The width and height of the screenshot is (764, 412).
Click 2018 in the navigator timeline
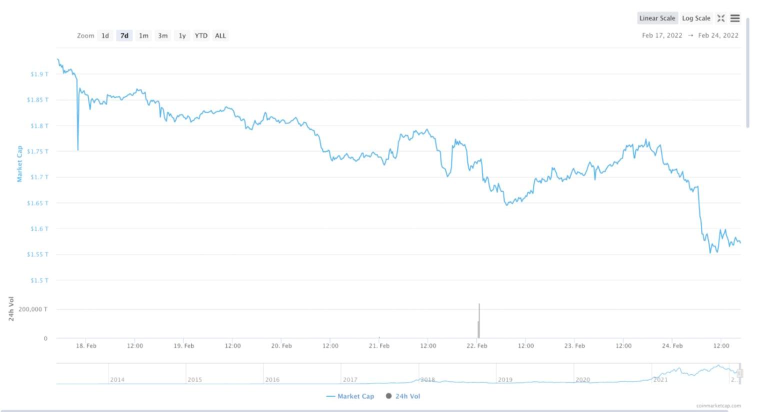[x=427, y=379]
